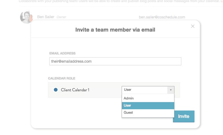
Task: Expand the role dropdown arrow
Action: 171,90
